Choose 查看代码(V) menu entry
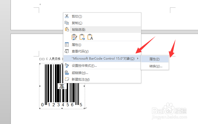 102,51
